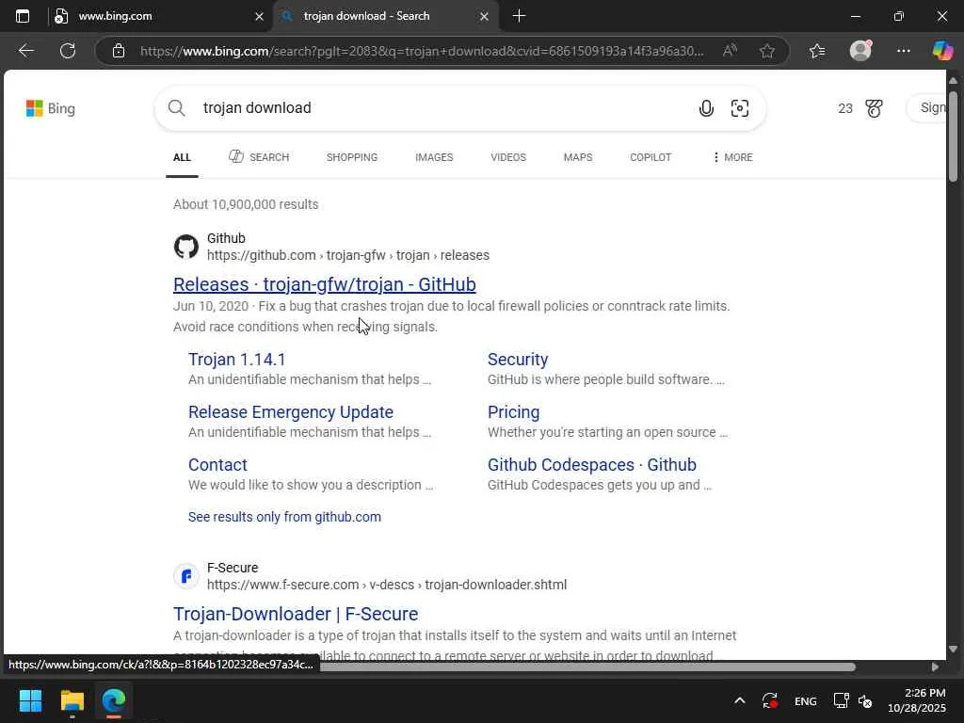
Task: Switch to the VIDEOS tab
Action: (508, 157)
